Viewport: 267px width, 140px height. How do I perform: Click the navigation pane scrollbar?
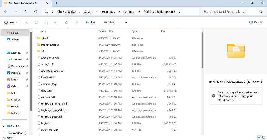(31, 71)
